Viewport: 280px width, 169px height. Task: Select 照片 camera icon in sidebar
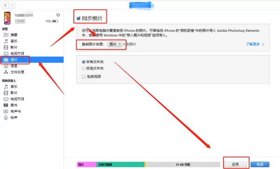[x=6, y=60]
